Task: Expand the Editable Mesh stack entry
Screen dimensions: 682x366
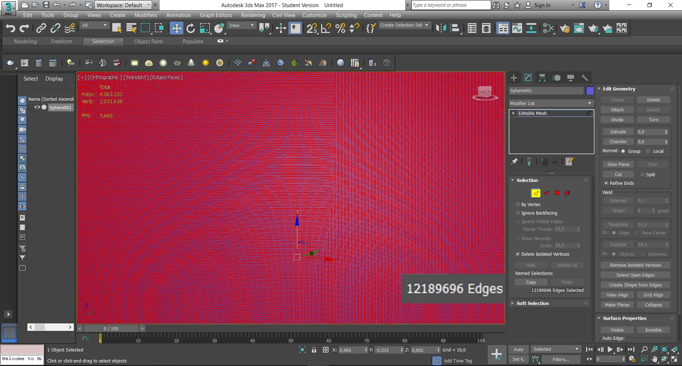Action: (513, 113)
